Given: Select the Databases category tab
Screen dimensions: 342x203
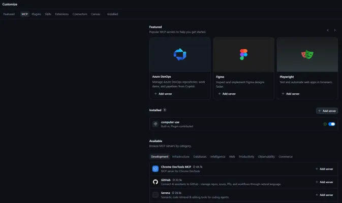Looking at the screenshot, I should [x=200, y=157].
